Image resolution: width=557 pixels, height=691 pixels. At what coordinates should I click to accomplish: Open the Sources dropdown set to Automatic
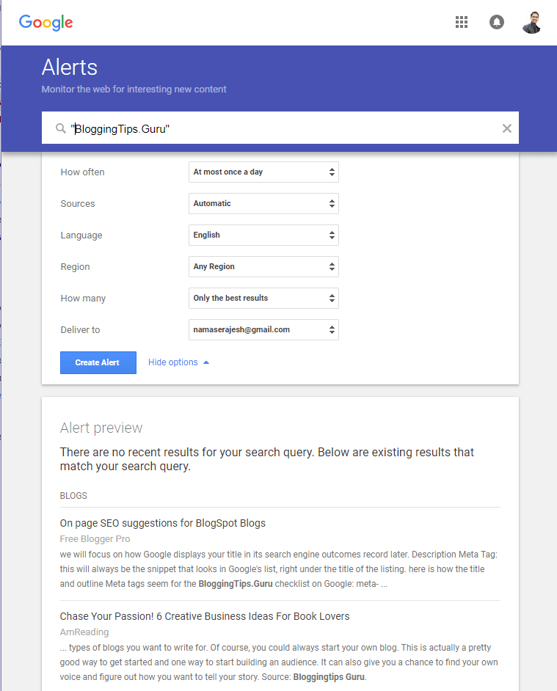[x=263, y=204]
